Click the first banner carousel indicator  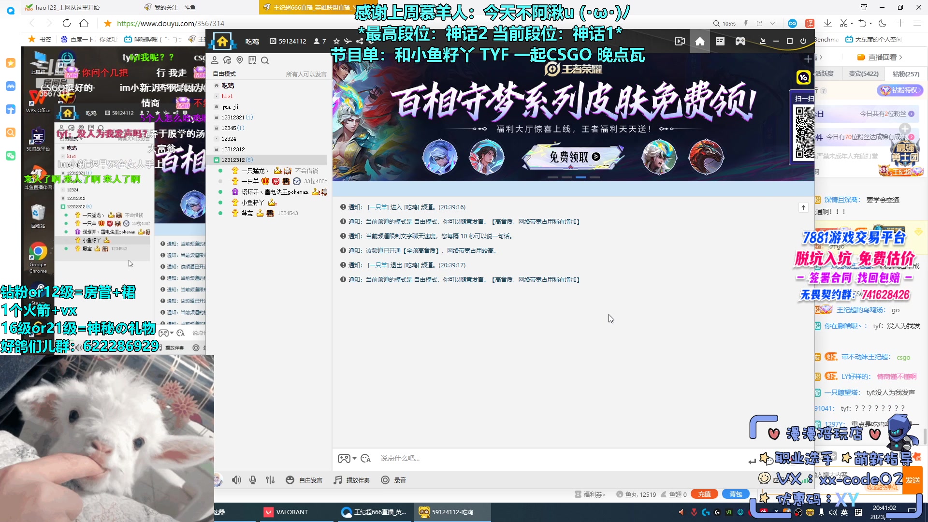(552, 177)
